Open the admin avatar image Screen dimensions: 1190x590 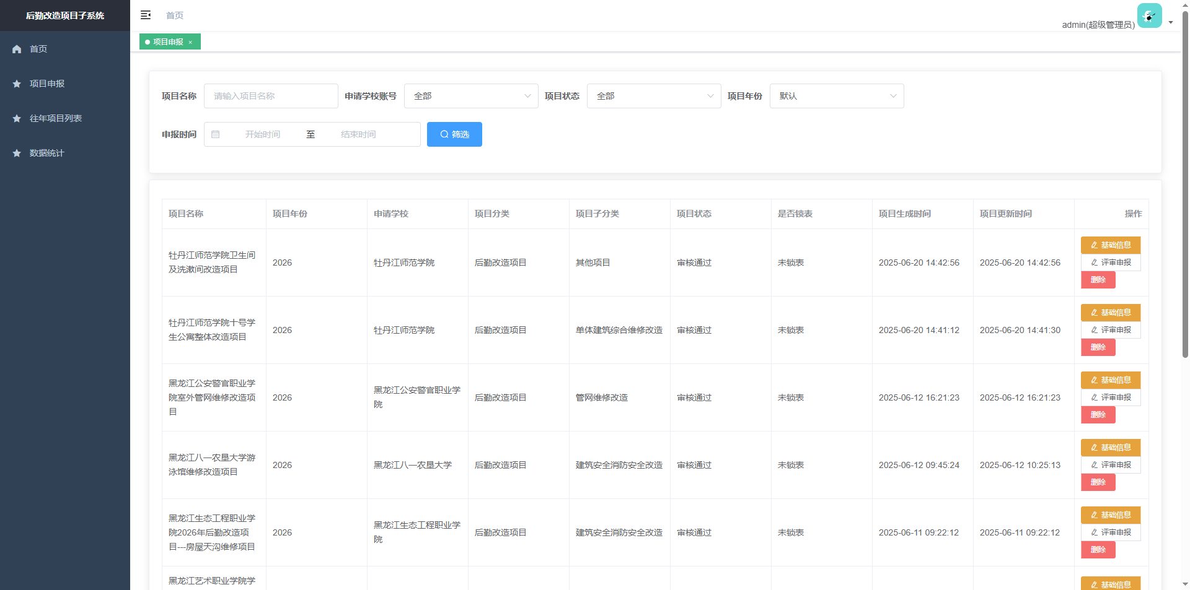click(x=1149, y=15)
